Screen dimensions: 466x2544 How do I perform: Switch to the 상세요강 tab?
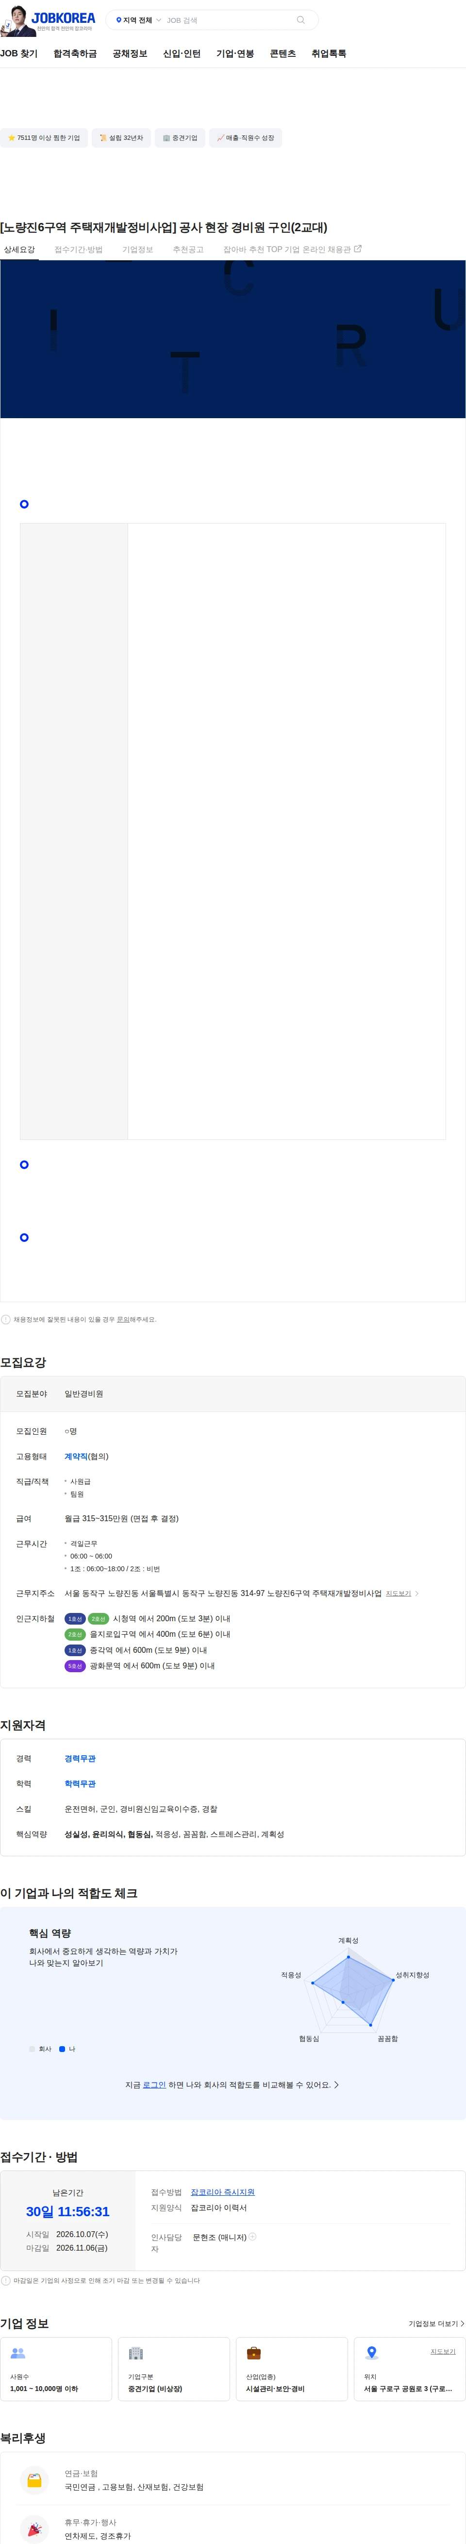pos(19,250)
